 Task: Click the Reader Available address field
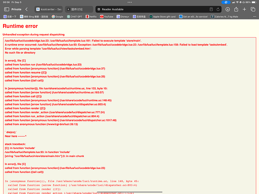(156, 9)
